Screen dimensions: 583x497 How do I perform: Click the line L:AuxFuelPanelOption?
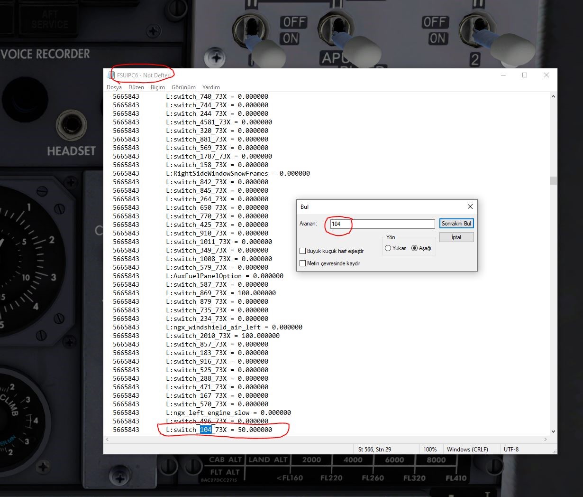(225, 276)
